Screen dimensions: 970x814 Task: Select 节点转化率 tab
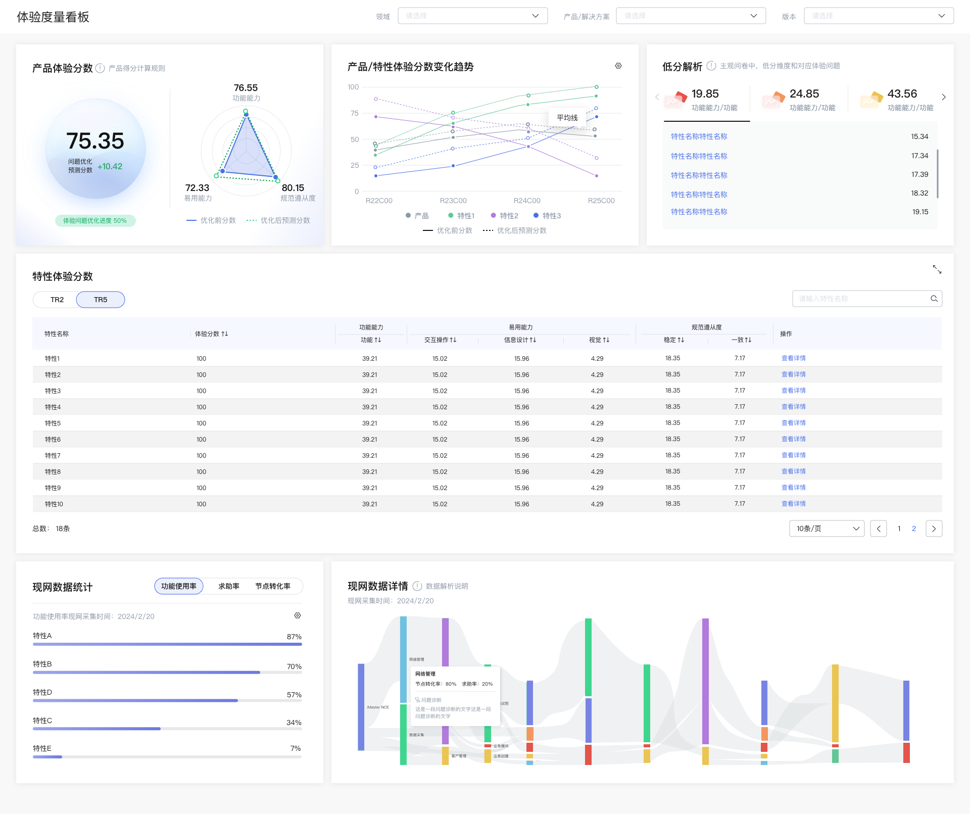273,586
